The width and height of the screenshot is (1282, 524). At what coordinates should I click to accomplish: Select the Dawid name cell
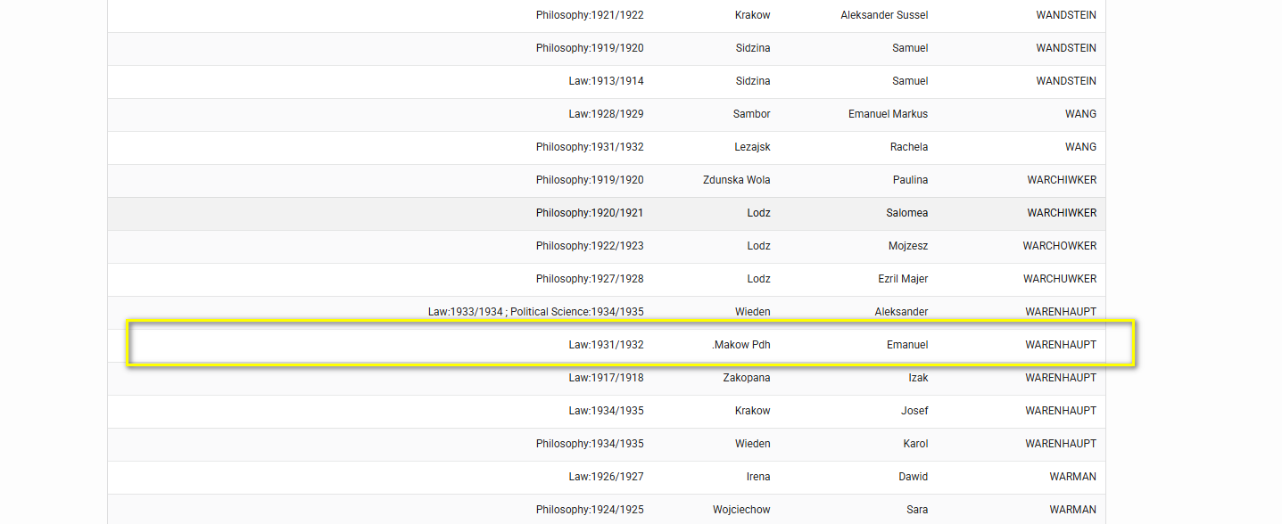(913, 477)
